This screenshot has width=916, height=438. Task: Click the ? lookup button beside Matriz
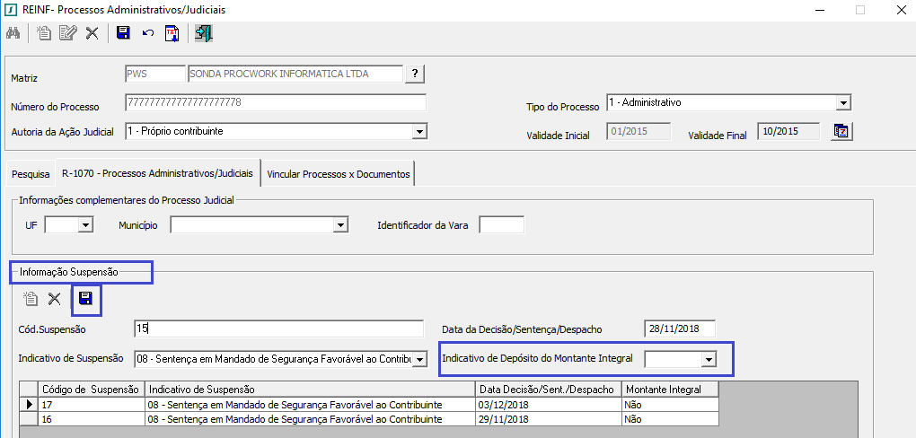(x=414, y=74)
